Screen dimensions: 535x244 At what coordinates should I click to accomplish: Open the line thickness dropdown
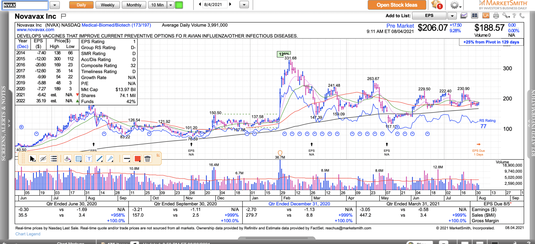127,159
